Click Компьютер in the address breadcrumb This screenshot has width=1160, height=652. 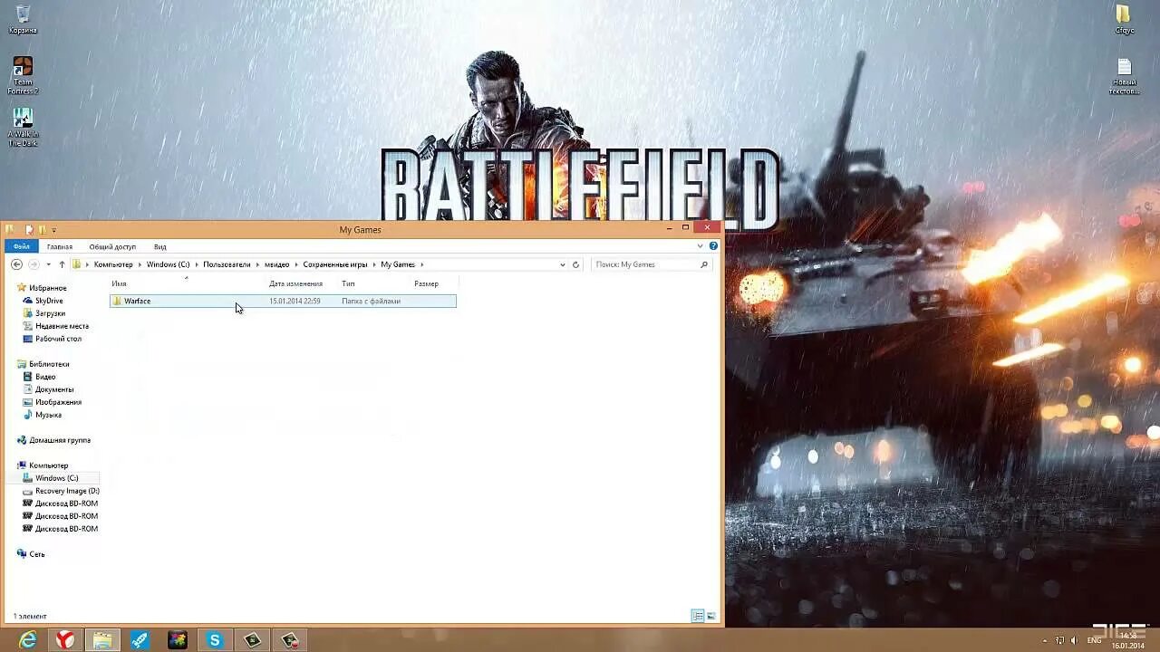tap(113, 264)
